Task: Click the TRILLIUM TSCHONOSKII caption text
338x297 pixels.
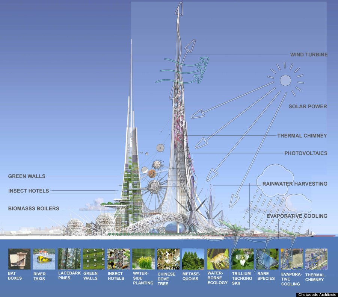Action: (x=242, y=278)
